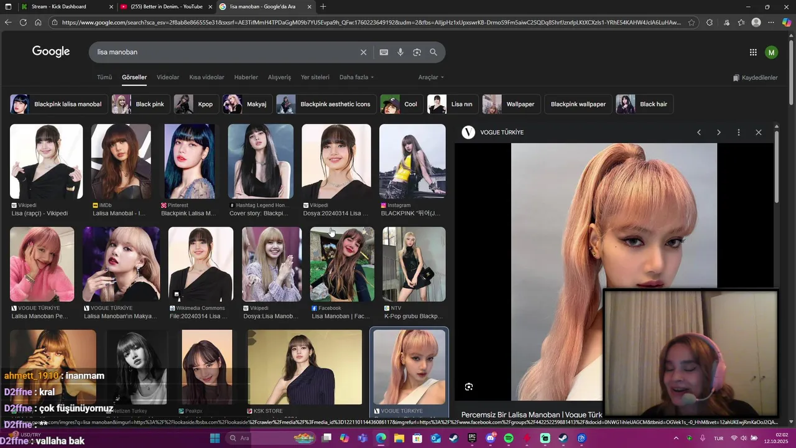
Task: Open the Instagram BLACKPINK image result
Action: [x=412, y=162]
